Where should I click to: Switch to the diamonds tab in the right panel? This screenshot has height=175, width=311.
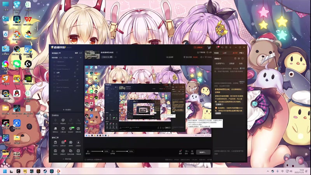coord(241,63)
